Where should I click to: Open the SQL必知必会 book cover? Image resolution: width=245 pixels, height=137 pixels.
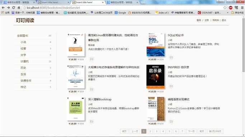point(156,45)
